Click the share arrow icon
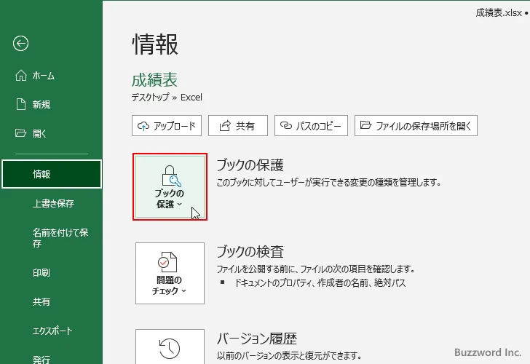Screen dimensions: 530x364 [x=225, y=126]
